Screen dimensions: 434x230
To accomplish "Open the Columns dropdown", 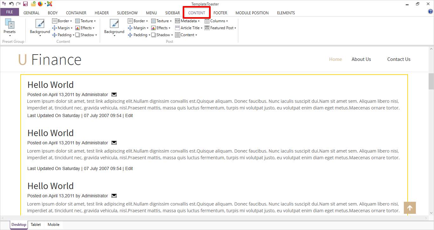I will coord(216,21).
